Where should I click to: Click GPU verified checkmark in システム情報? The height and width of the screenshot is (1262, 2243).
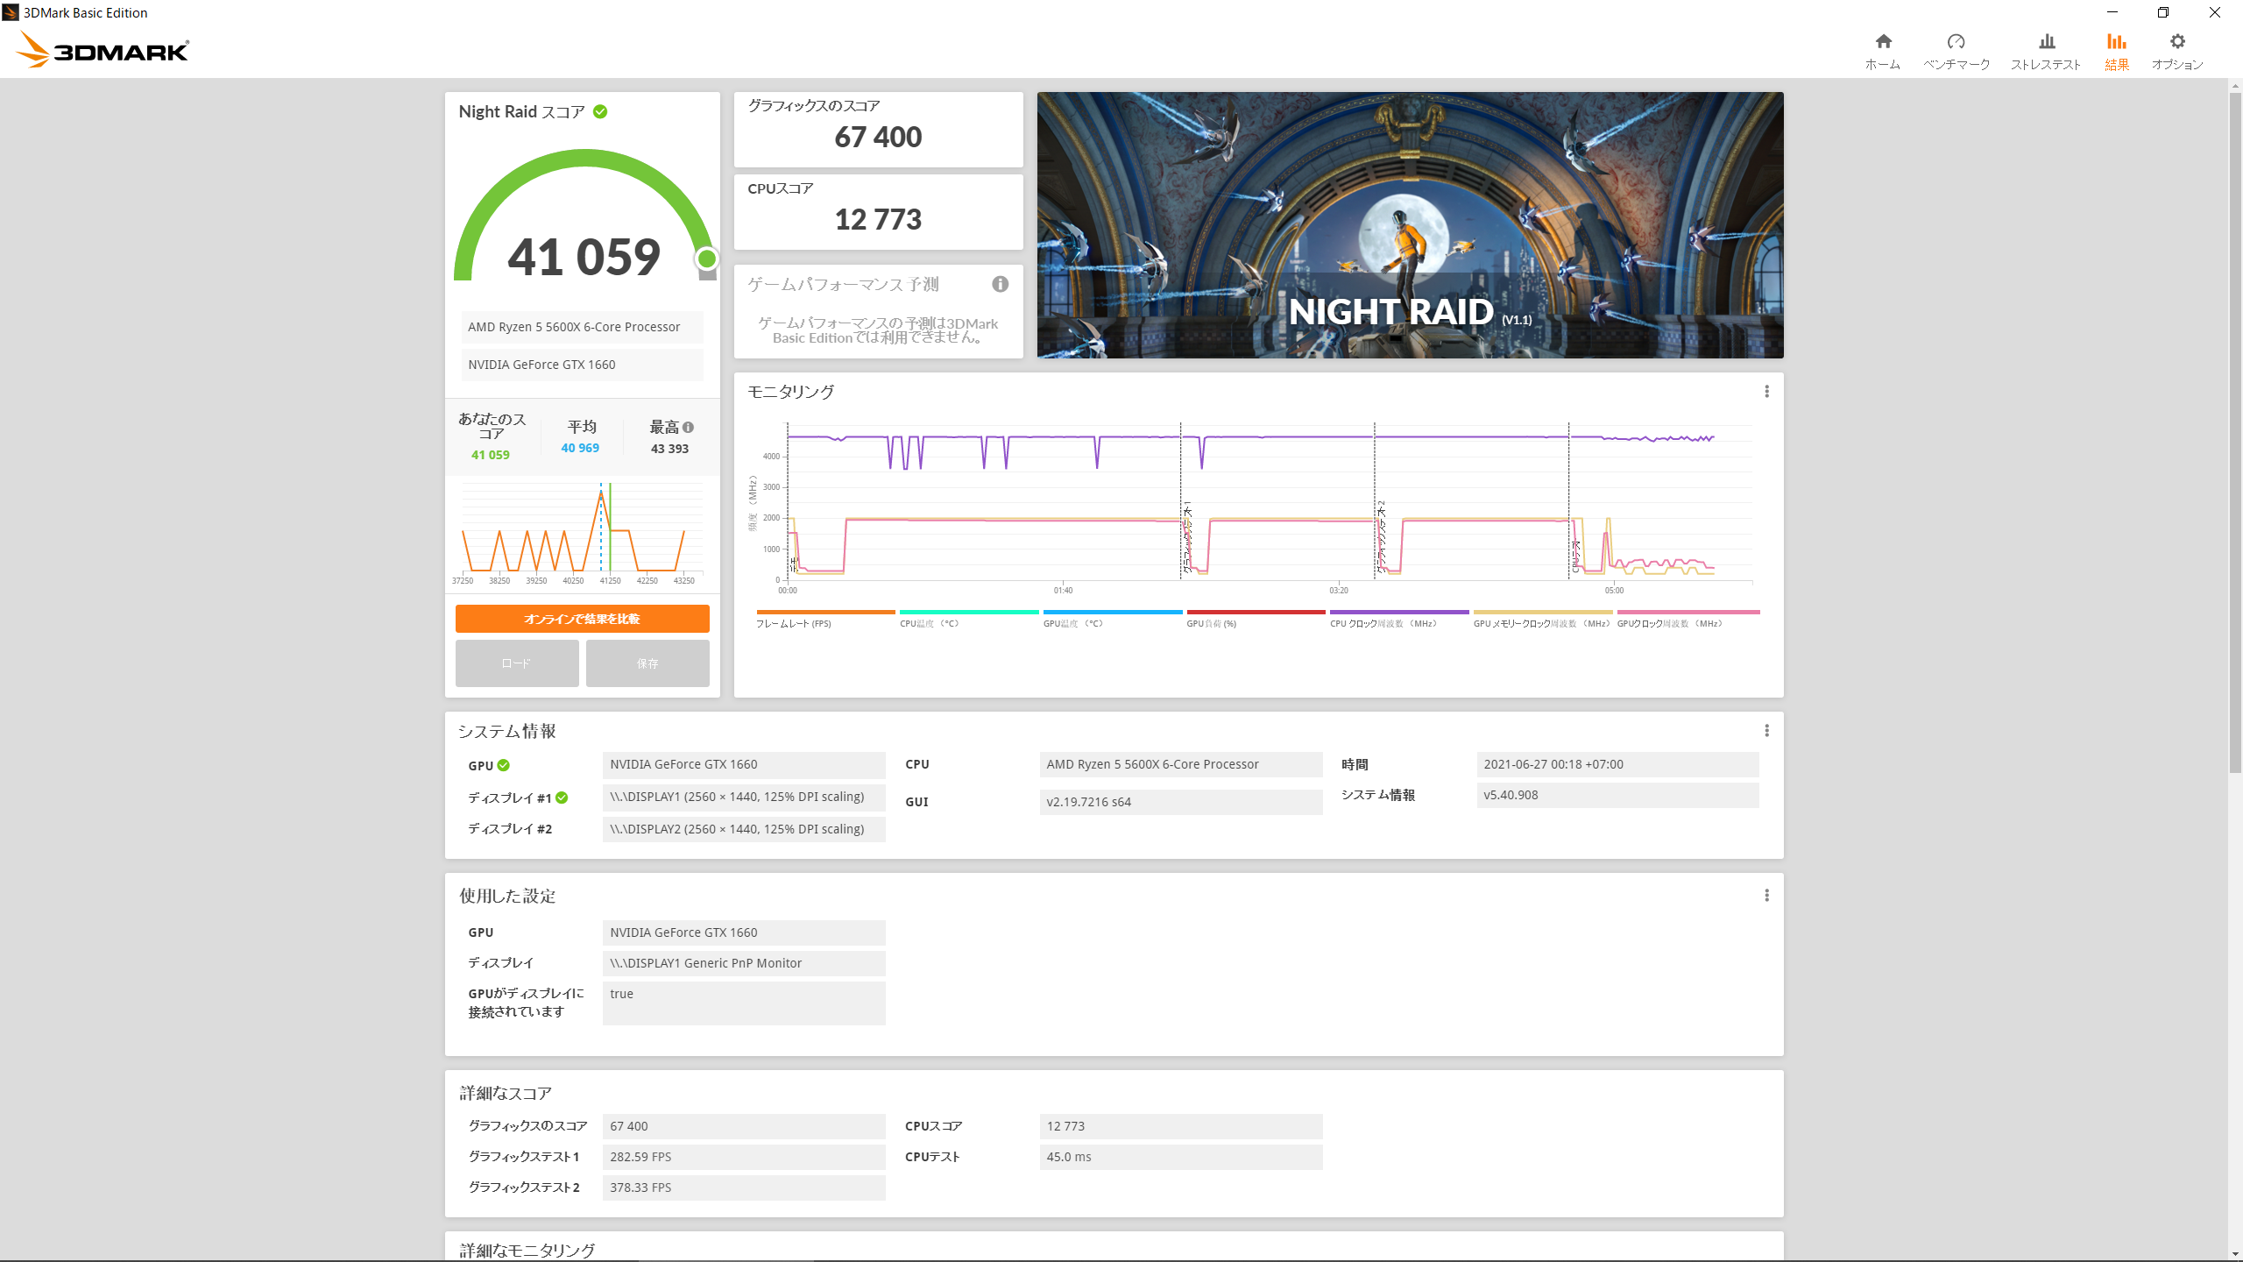coord(504,765)
